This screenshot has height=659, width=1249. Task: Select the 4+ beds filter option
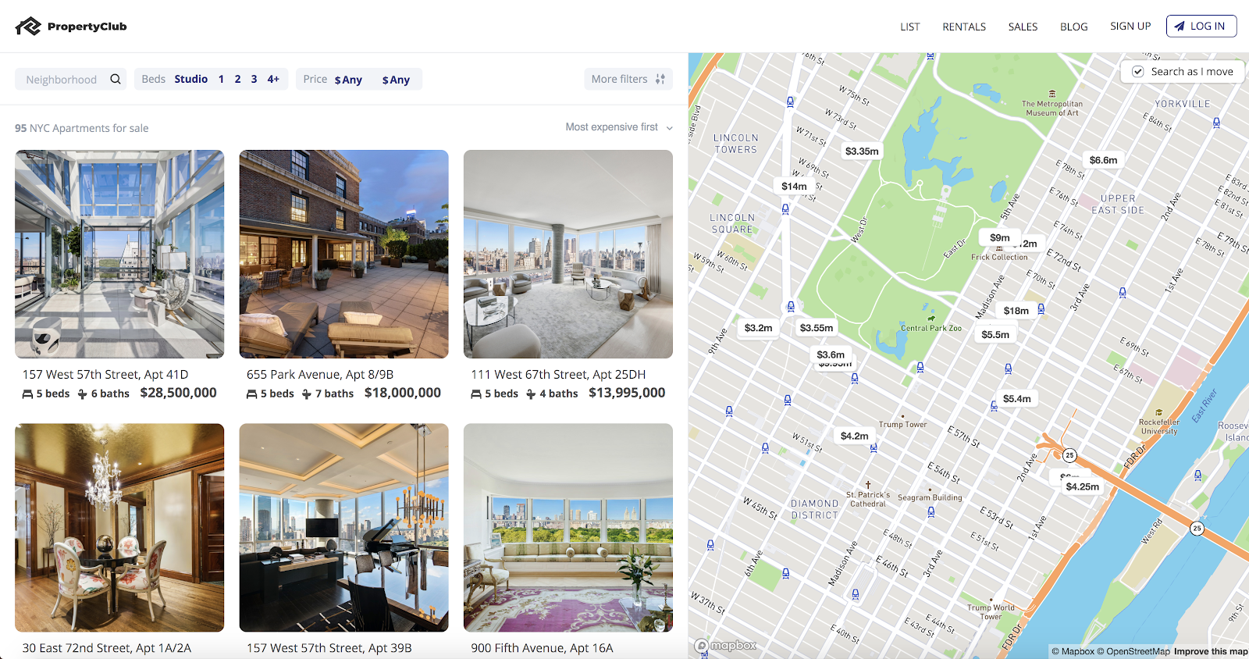[x=273, y=79]
